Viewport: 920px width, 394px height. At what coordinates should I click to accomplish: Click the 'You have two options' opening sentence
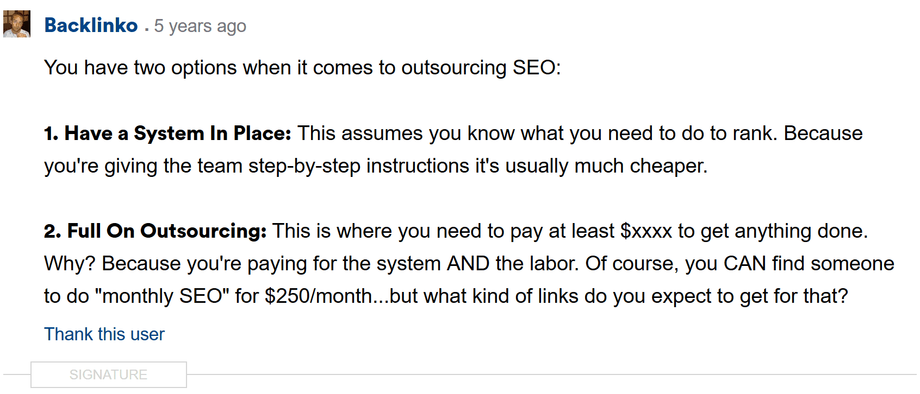pos(302,68)
